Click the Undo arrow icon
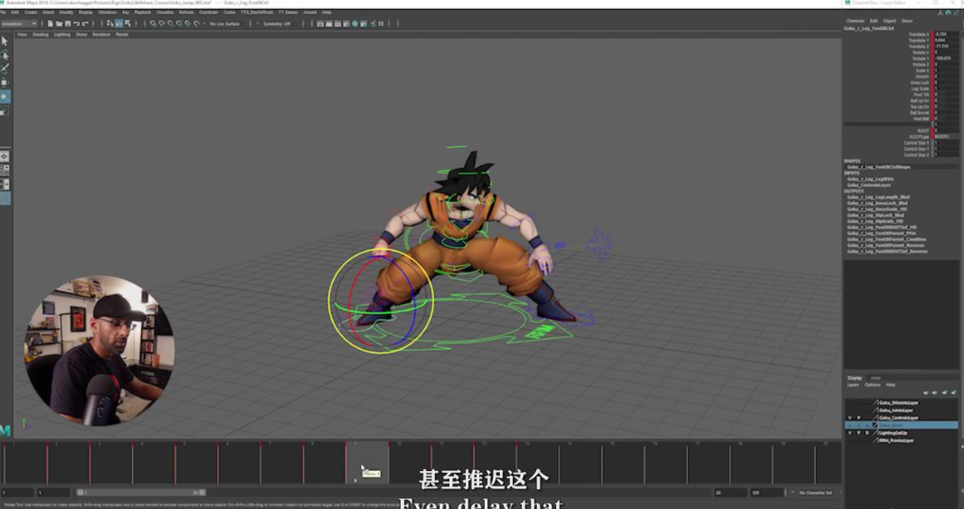964x509 pixels. (x=76, y=24)
